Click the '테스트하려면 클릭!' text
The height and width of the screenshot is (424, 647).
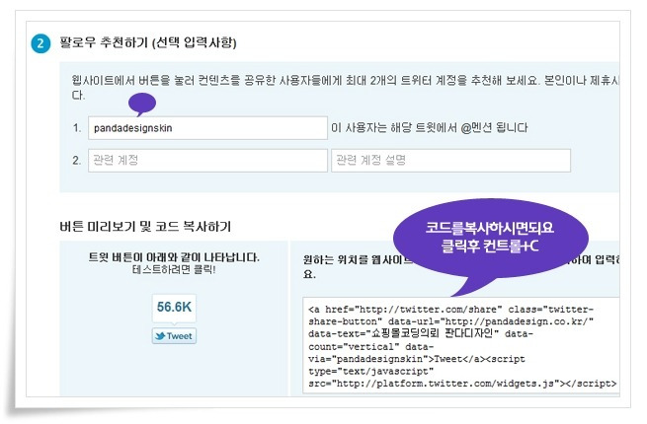(174, 270)
